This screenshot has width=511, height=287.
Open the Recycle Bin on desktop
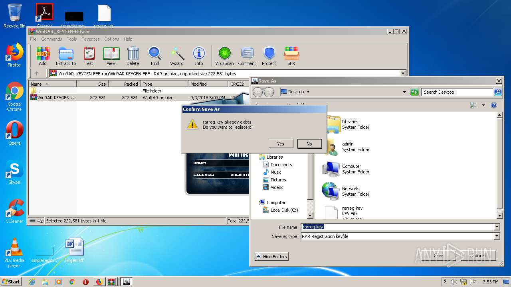(14, 16)
